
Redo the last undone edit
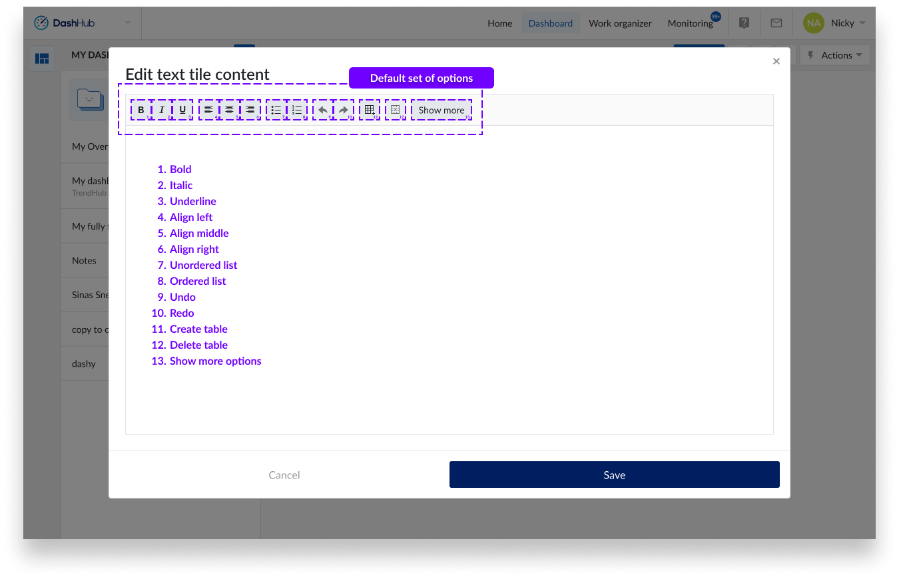click(x=344, y=110)
